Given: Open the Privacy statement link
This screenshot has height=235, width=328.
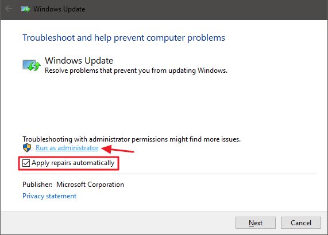Looking at the screenshot, I should click(x=49, y=196).
